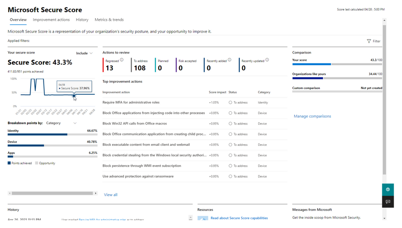Click the Regressed 13 tile
The height and width of the screenshot is (228, 402).
[113, 65]
